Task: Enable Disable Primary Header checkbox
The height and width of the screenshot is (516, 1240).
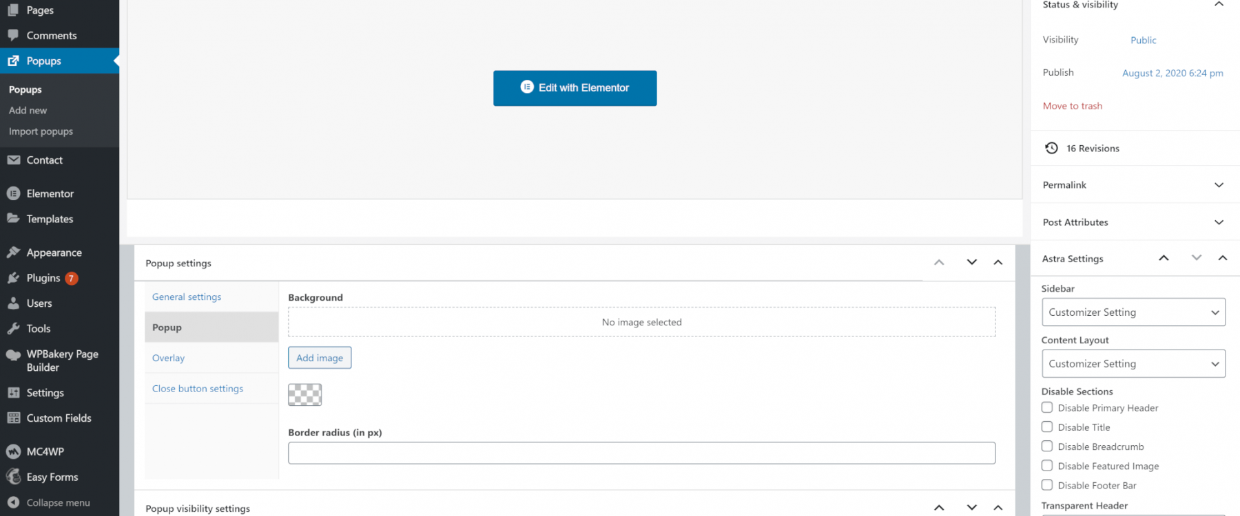Action: pos(1047,407)
